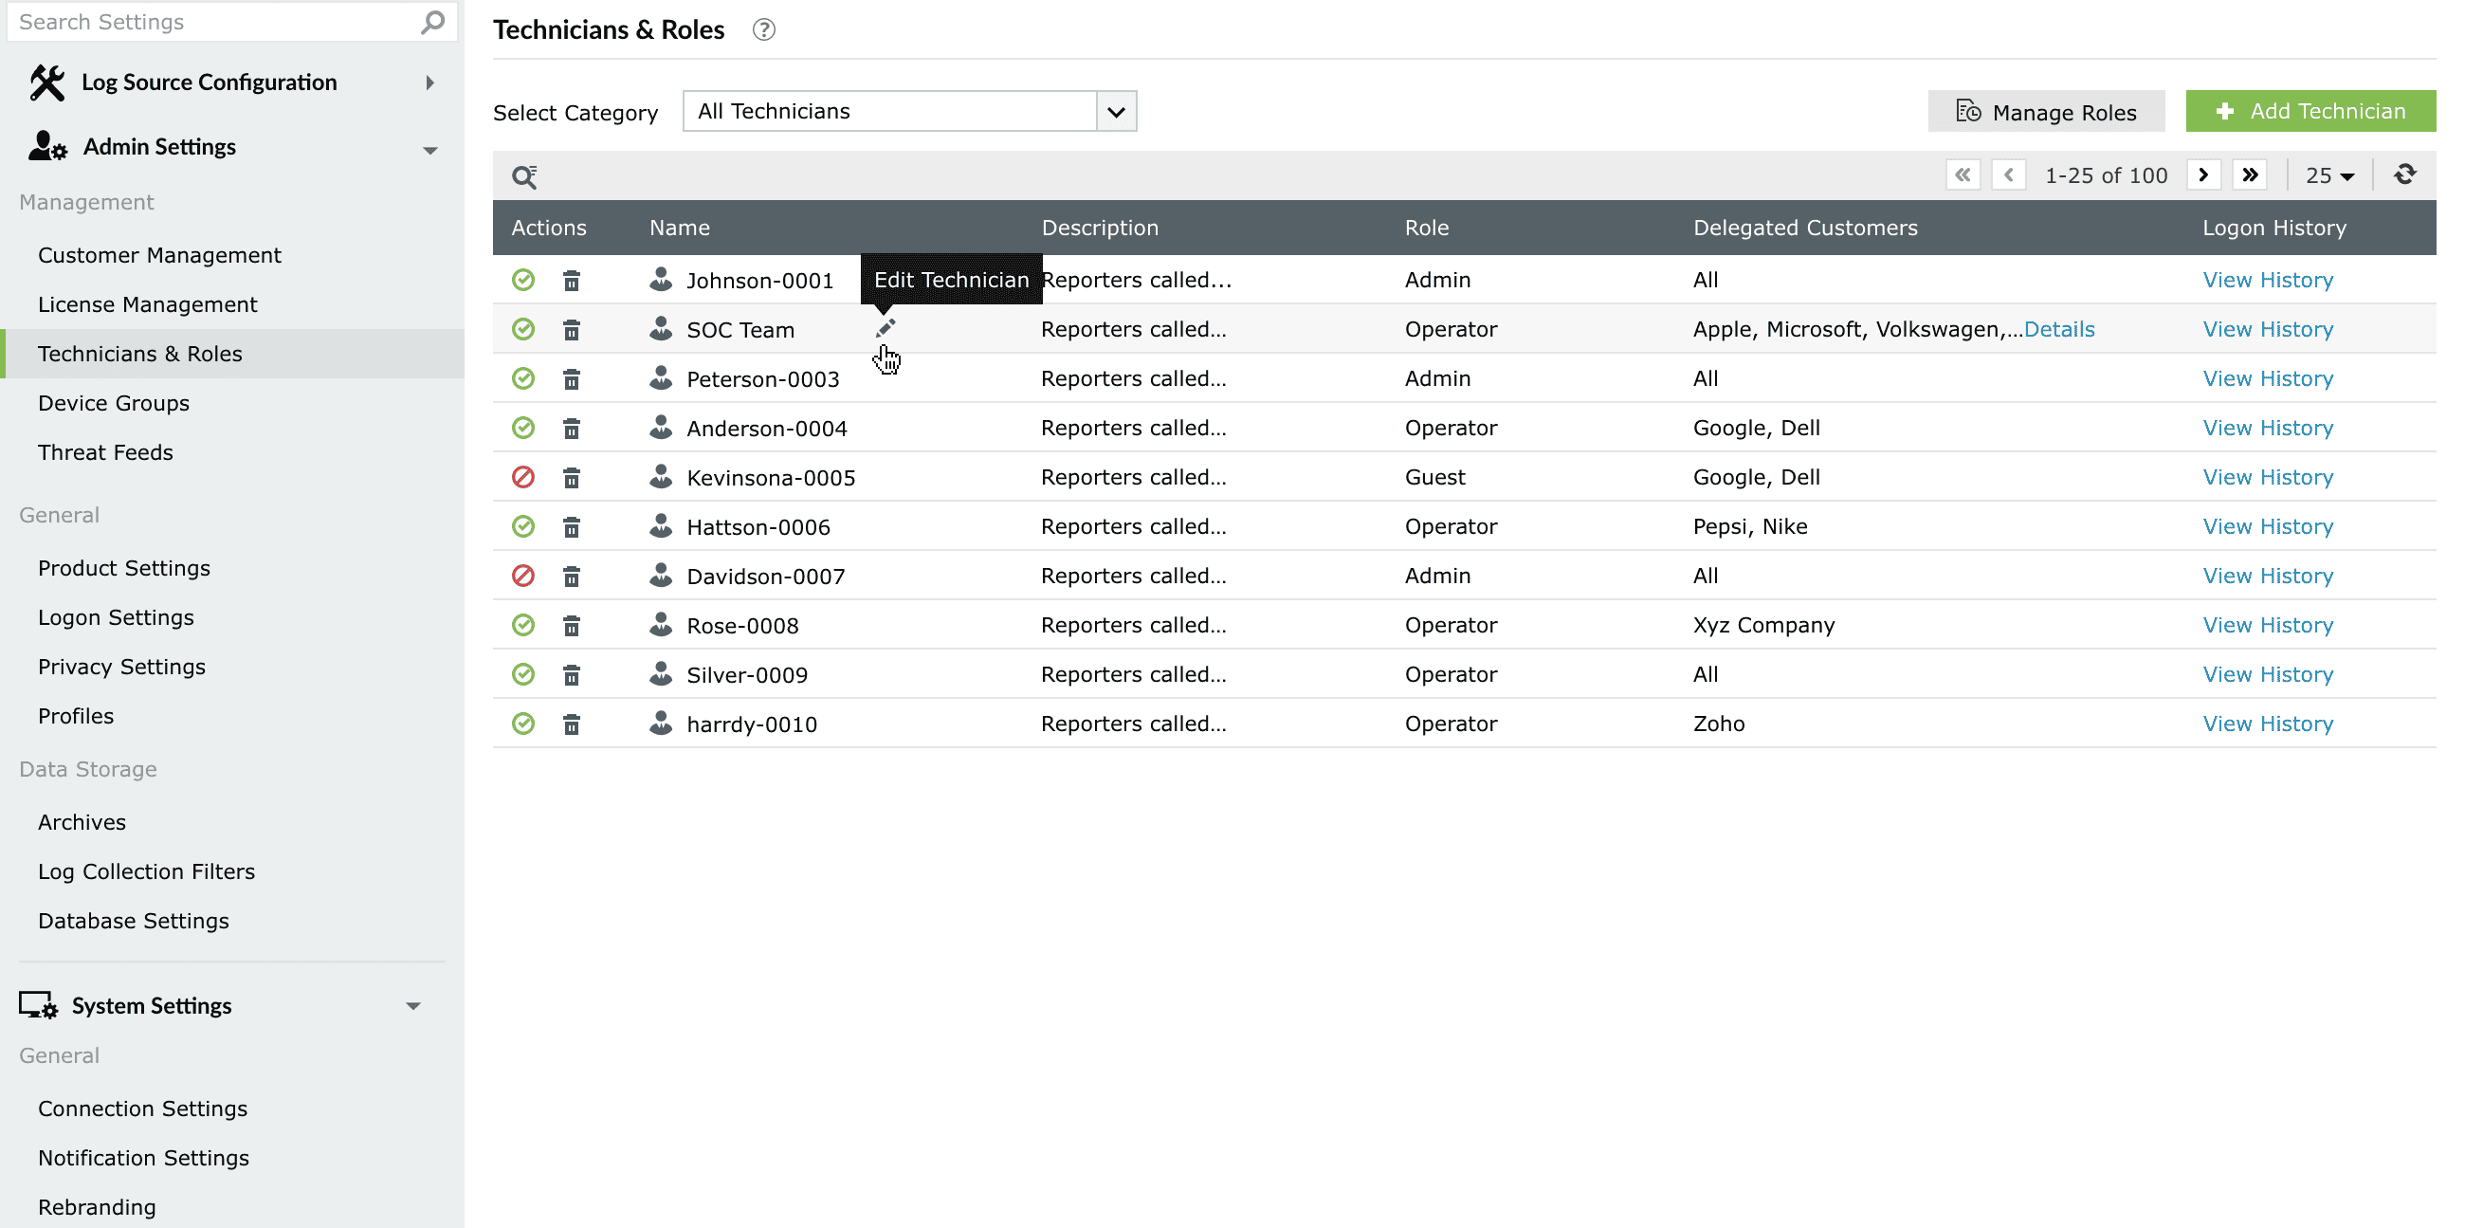This screenshot has height=1228, width=2465.
Task: Enable the disabled Davidson-0007 technician
Action: (523, 577)
